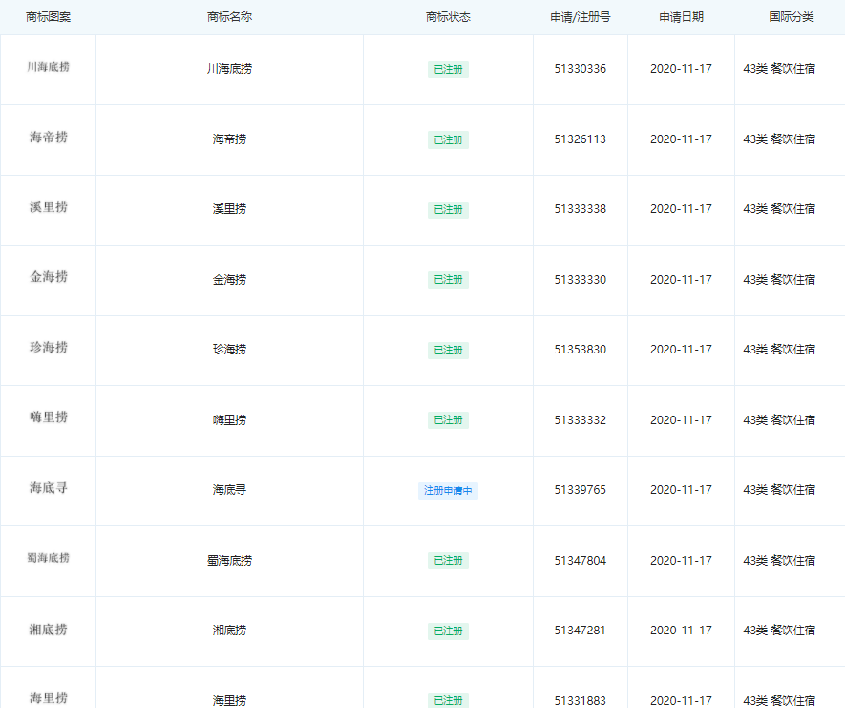The height and width of the screenshot is (727, 845).
Task: Select registration number 51330336
Action: coord(581,69)
